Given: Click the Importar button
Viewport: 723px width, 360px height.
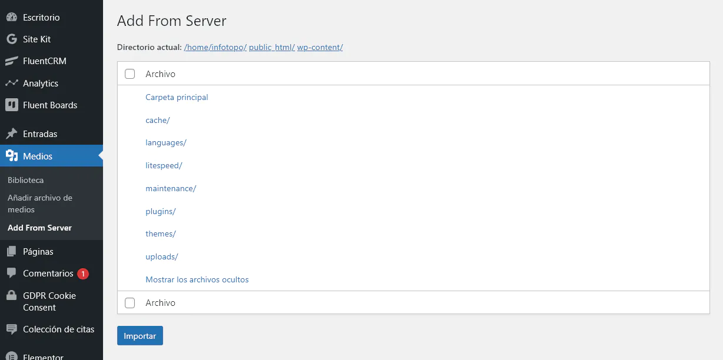Looking at the screenshot, I should [140, 335].
